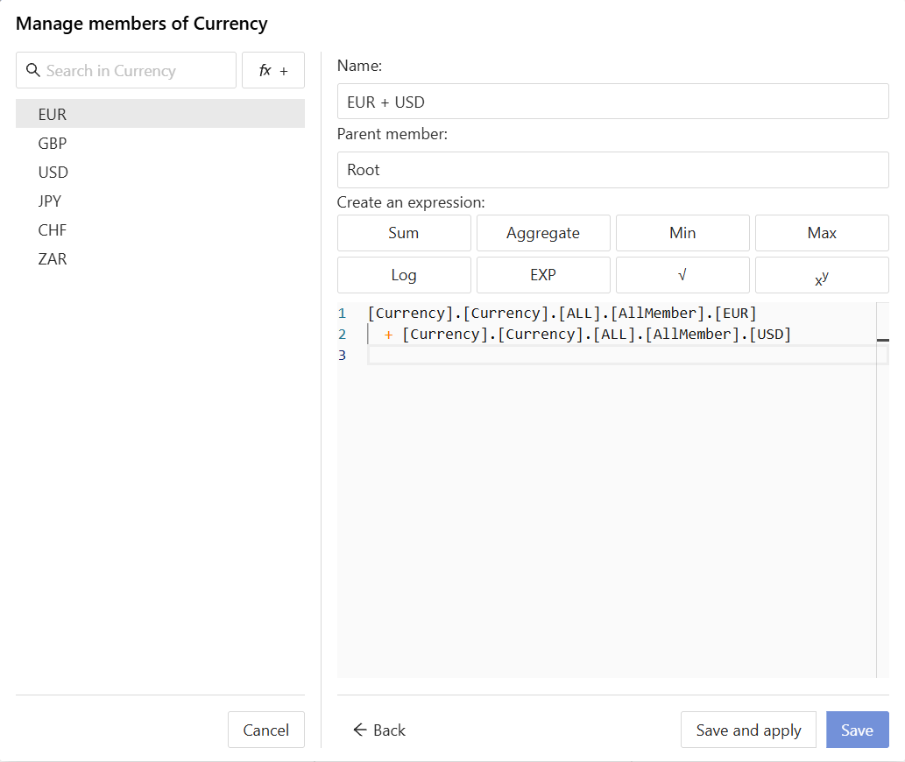This screenshot has height=762, width=905.
Task: Click empty line 3 in expression editor
Action: [622, 355]
